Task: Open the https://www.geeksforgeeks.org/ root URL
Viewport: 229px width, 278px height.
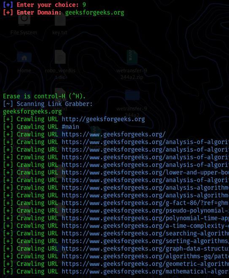Action: pos(113,134)
